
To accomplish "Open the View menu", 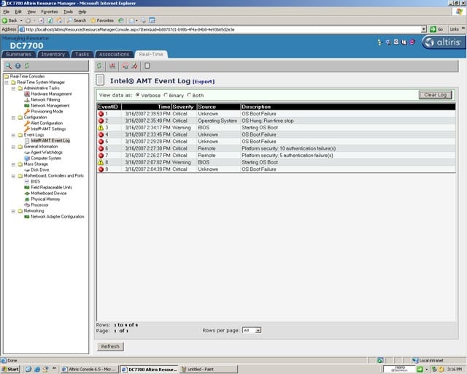I will pyautogui.click(x=31, y=12).
